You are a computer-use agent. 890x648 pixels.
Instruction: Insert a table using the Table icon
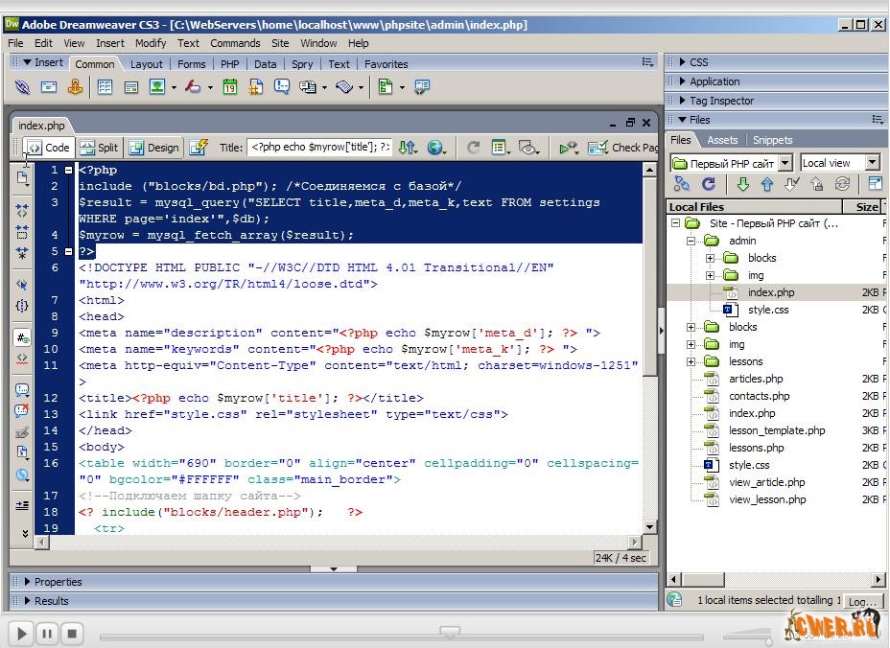coord(105,87)
